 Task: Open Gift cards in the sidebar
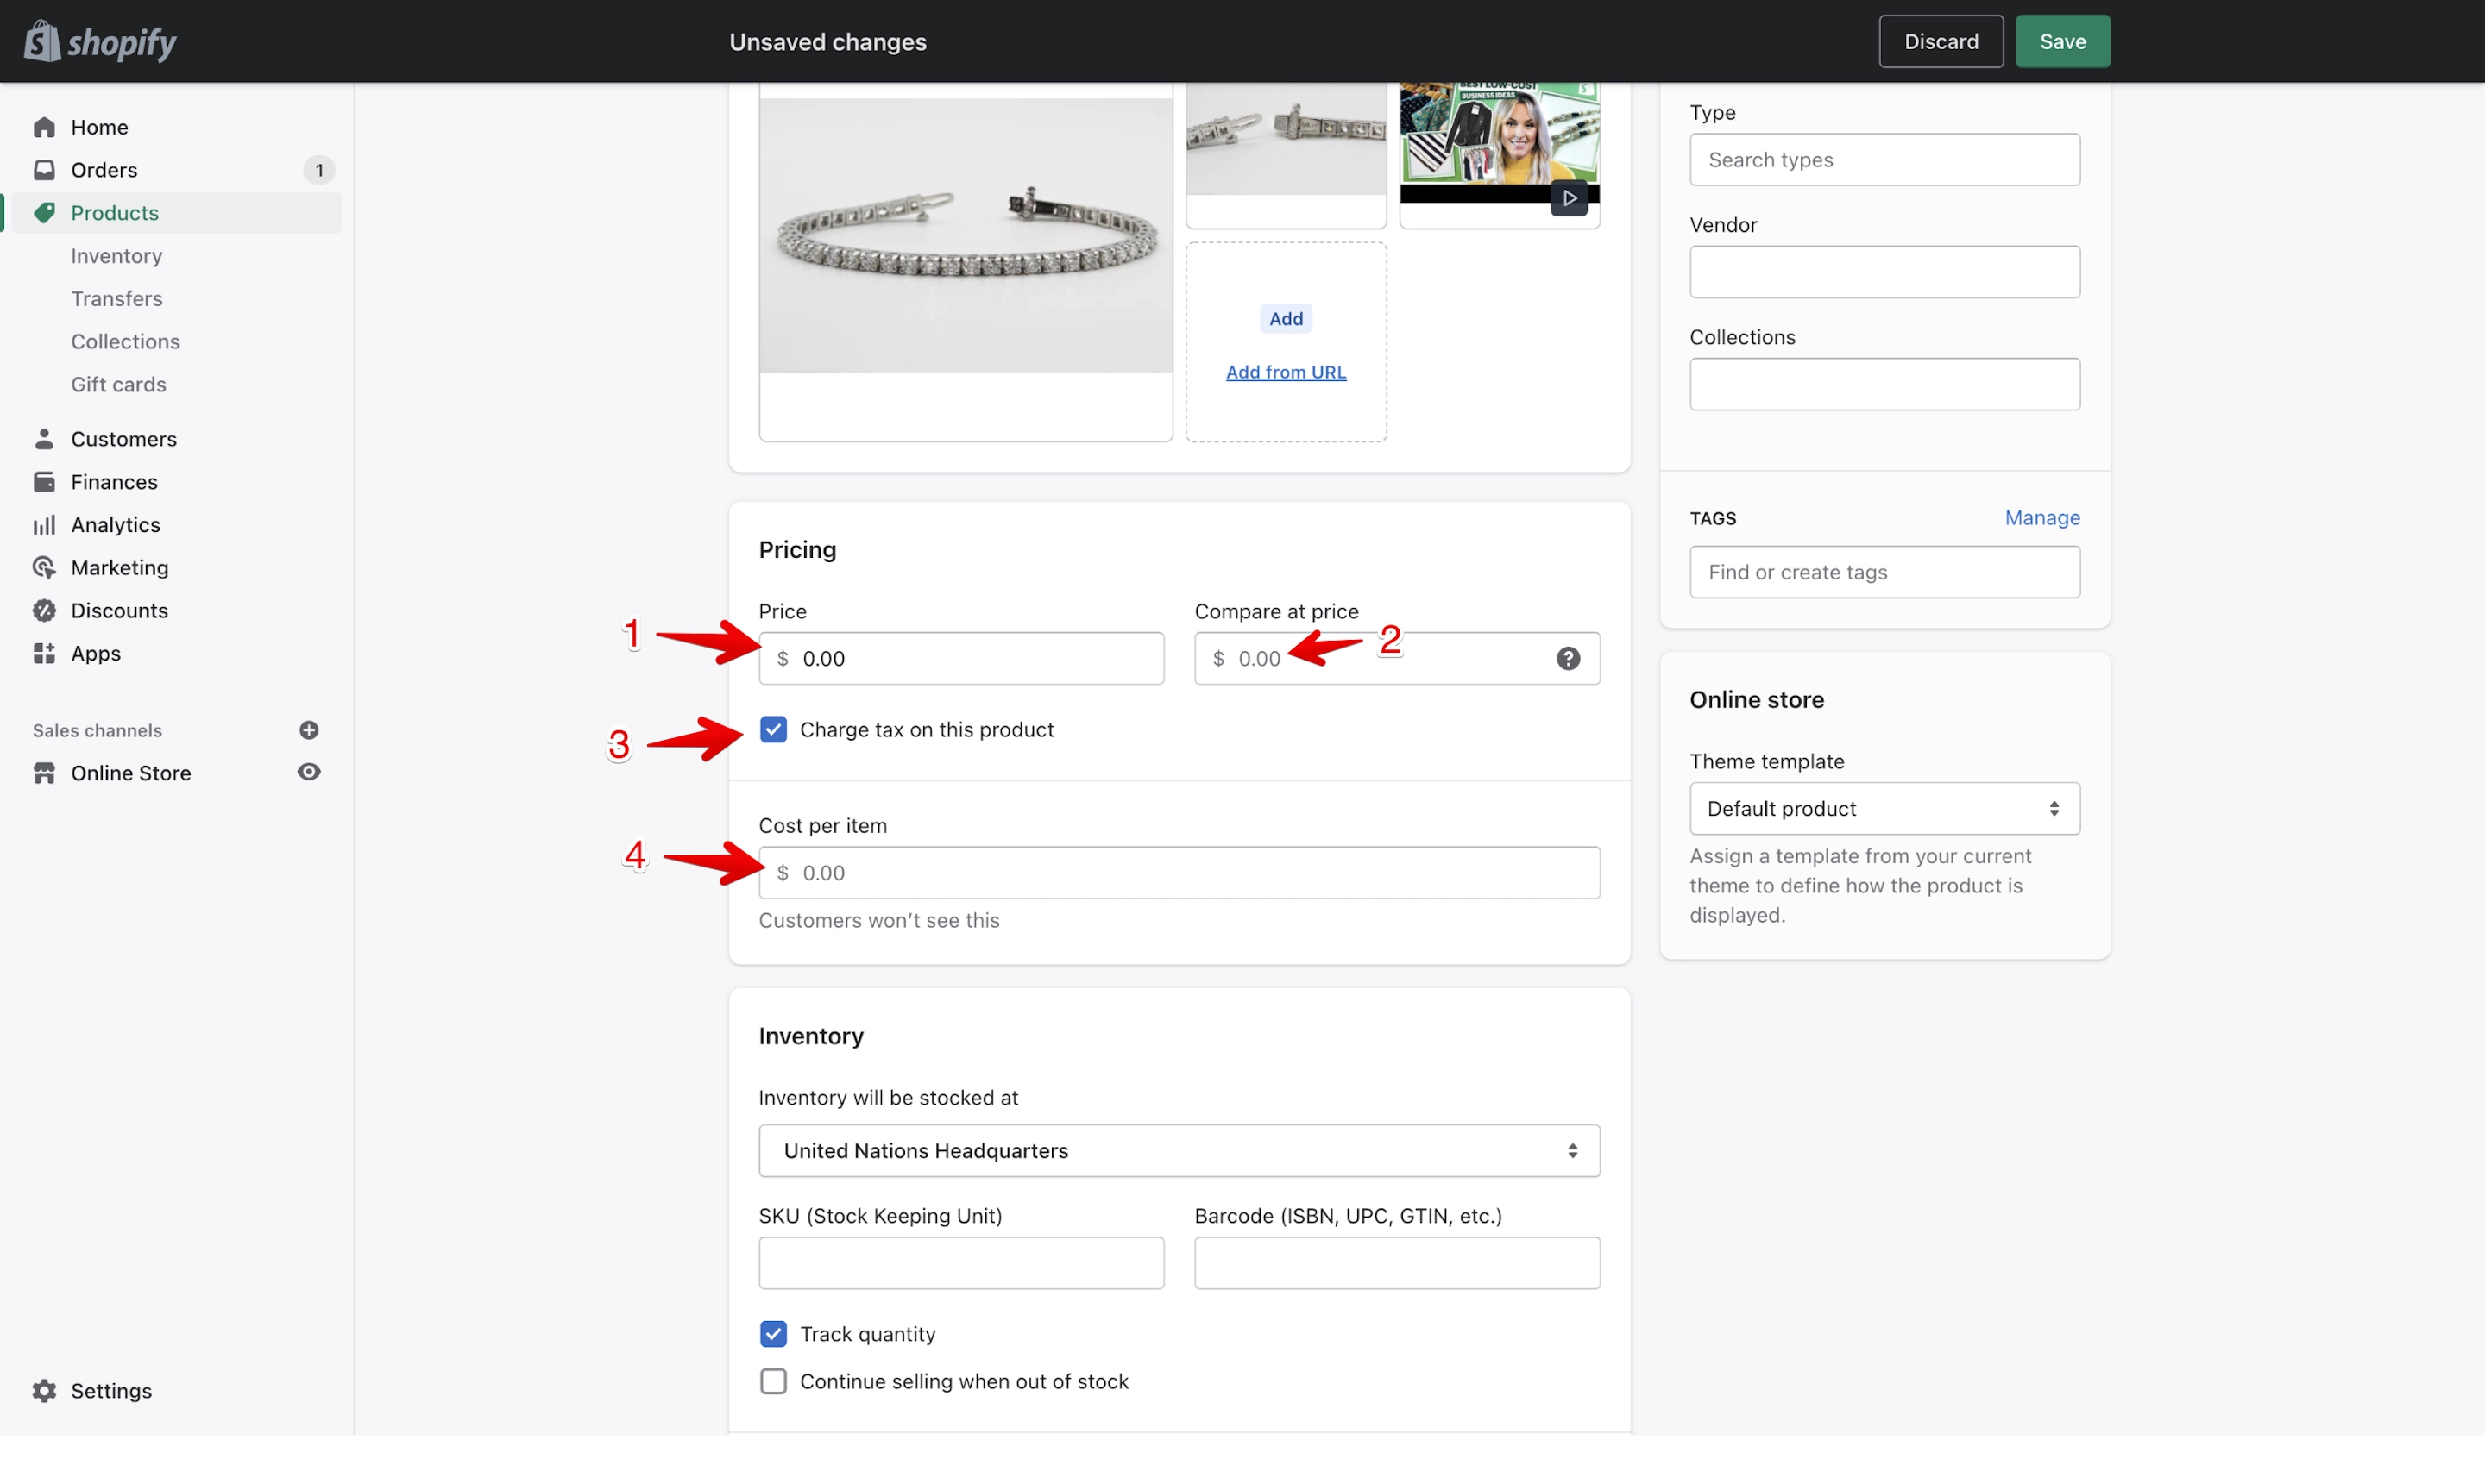(118, 385)
